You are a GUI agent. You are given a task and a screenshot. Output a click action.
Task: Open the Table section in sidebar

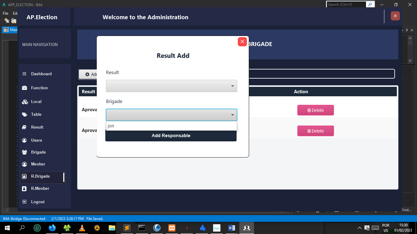pyautogui.click(x=36, y=114)
